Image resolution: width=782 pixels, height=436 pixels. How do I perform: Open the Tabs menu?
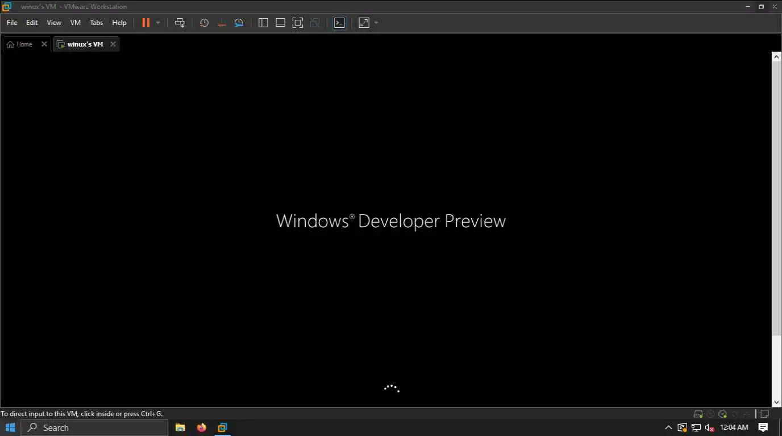(97, 23)
